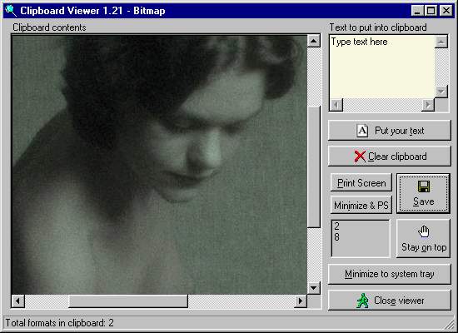The width and height of the screenshot is (458, 333).
Task: Click format number 2 in the list
Action: (x=336, y=226)
